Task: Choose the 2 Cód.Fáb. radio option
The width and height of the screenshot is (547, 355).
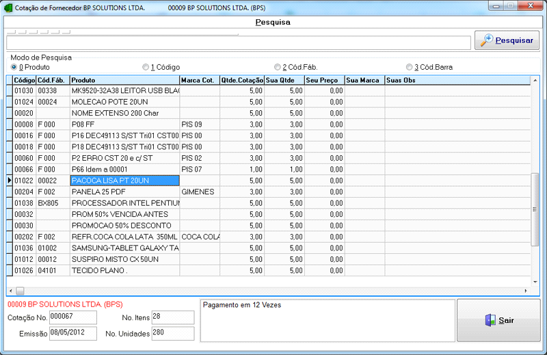Action: coord(278,67)
